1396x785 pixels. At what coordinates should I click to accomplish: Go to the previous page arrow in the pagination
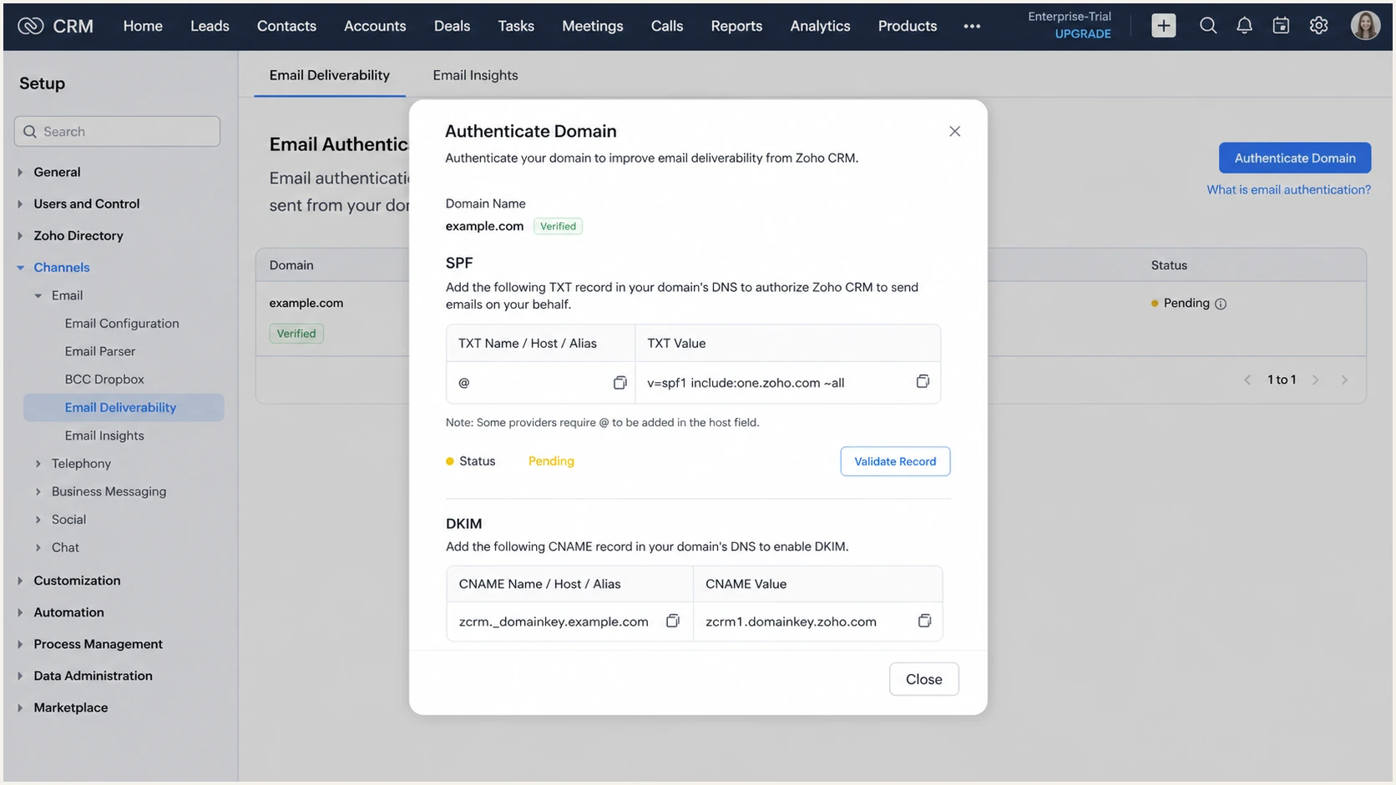(x=1247, y=380)
